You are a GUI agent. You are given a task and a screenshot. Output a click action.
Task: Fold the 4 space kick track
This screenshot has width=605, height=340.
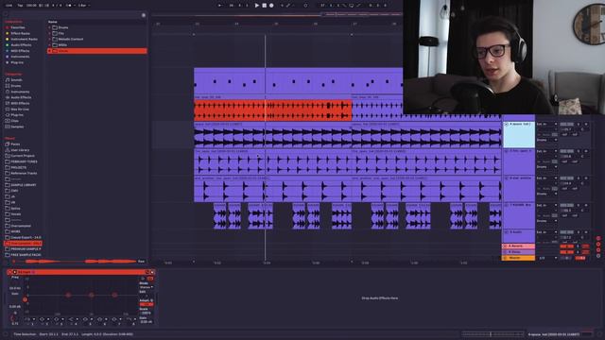(x=506, y=125)
